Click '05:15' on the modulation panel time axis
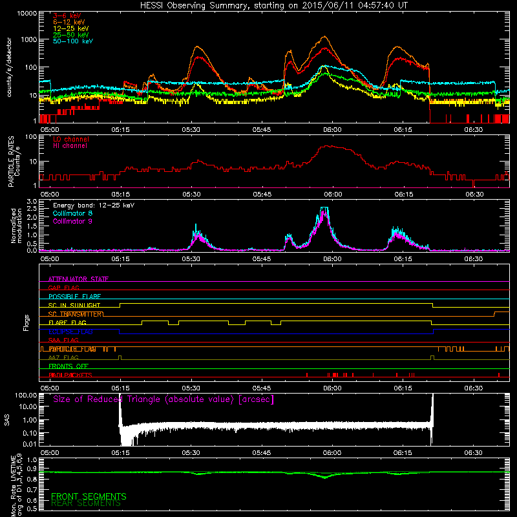Viewport: 517px width, 517px height. [x=120, y=259]
